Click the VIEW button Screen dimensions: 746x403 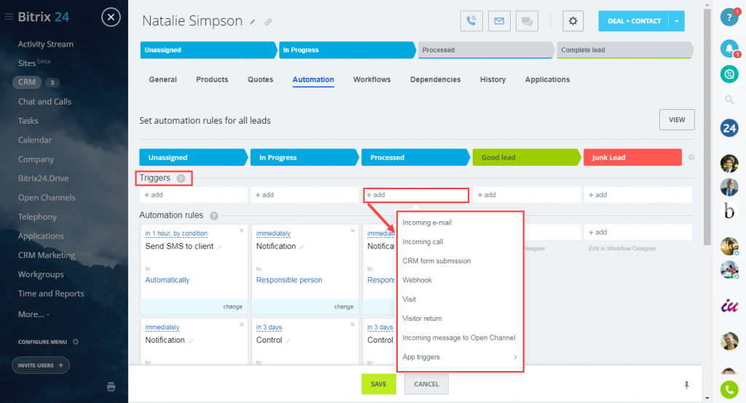[x=677, y=120]
